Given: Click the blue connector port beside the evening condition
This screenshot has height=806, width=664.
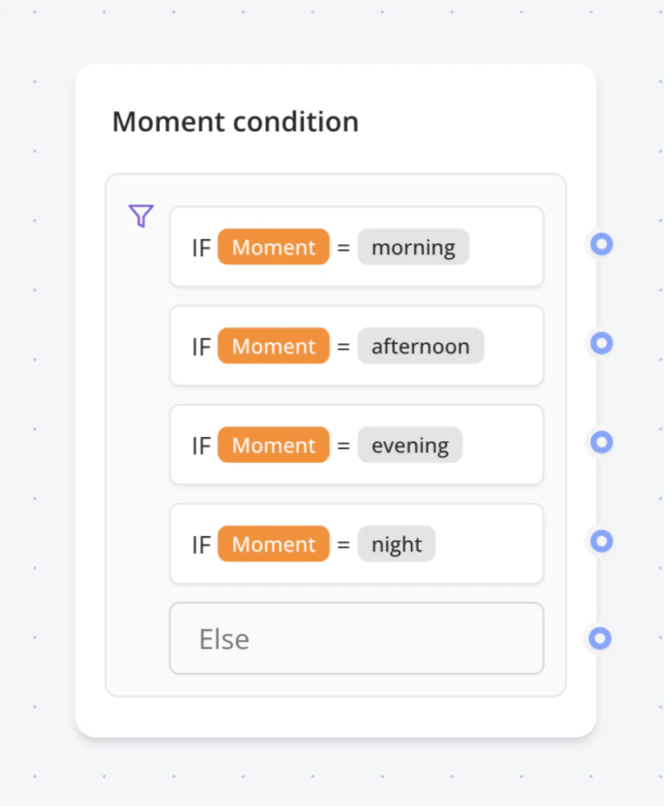Looking at the screenshot, I should (x=601, y=442).
